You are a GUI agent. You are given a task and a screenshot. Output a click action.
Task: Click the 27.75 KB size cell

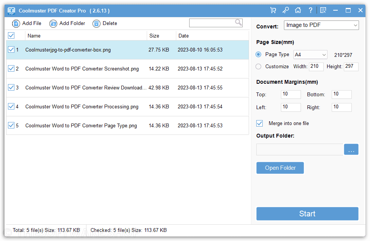pos(158,50)
